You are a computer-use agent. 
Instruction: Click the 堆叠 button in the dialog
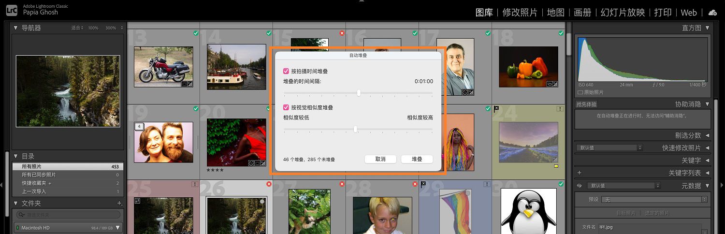pyautogui.click(x=417, y=159)
